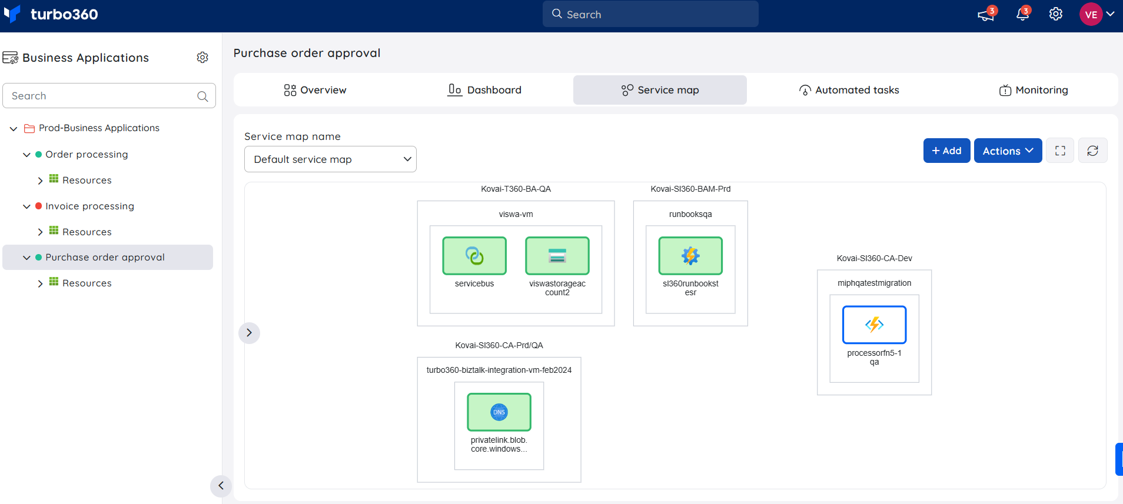Open the Actions dropdown menu

[1008, 151]
